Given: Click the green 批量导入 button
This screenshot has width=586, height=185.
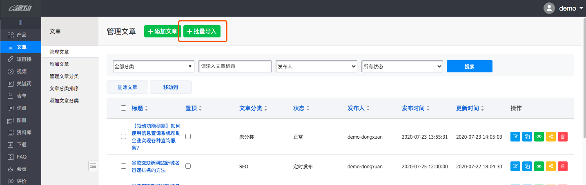Looking at the screenshot, I should pos(202,32).
